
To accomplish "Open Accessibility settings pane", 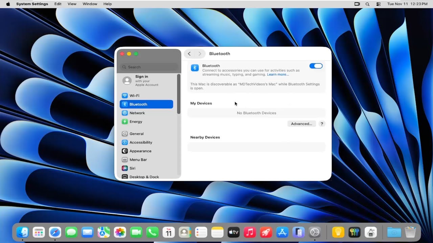I will click(x=146, y=142).
